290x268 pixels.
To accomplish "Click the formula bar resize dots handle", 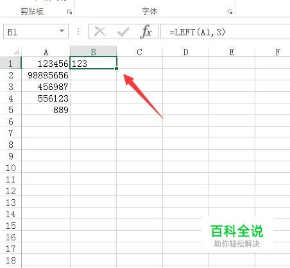I will point(78,31).
